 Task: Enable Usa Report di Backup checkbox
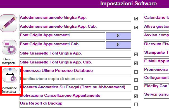click(x=136, y=104)
